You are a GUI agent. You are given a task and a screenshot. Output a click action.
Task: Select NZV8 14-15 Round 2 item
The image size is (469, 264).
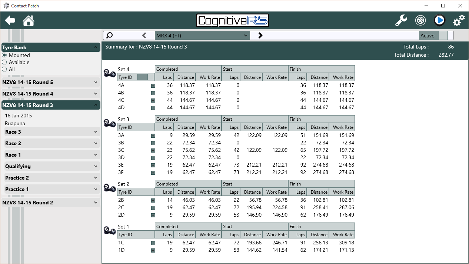coord(51,203)
